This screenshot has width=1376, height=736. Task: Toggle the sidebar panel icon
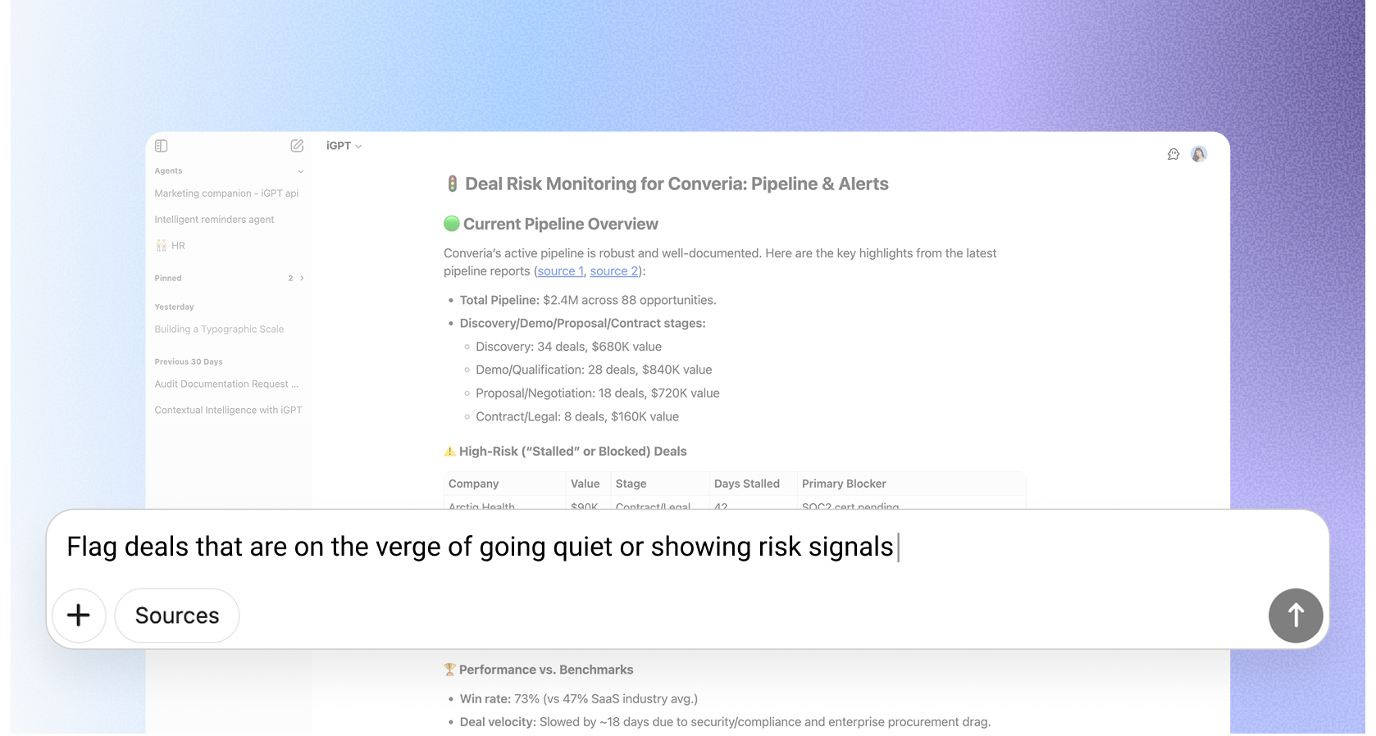(162, 146)
